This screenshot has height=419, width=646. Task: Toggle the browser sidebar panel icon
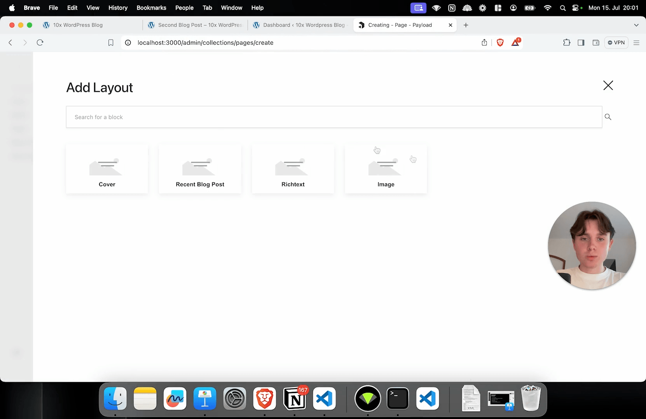pos(581,43)
